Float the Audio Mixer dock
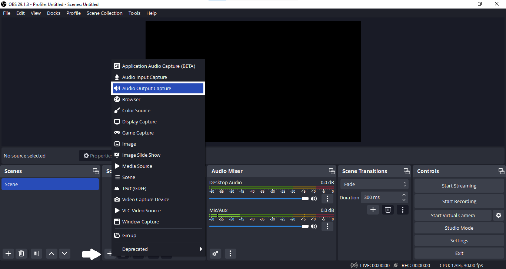The image size is (506, 269). [x=332, y=171]
